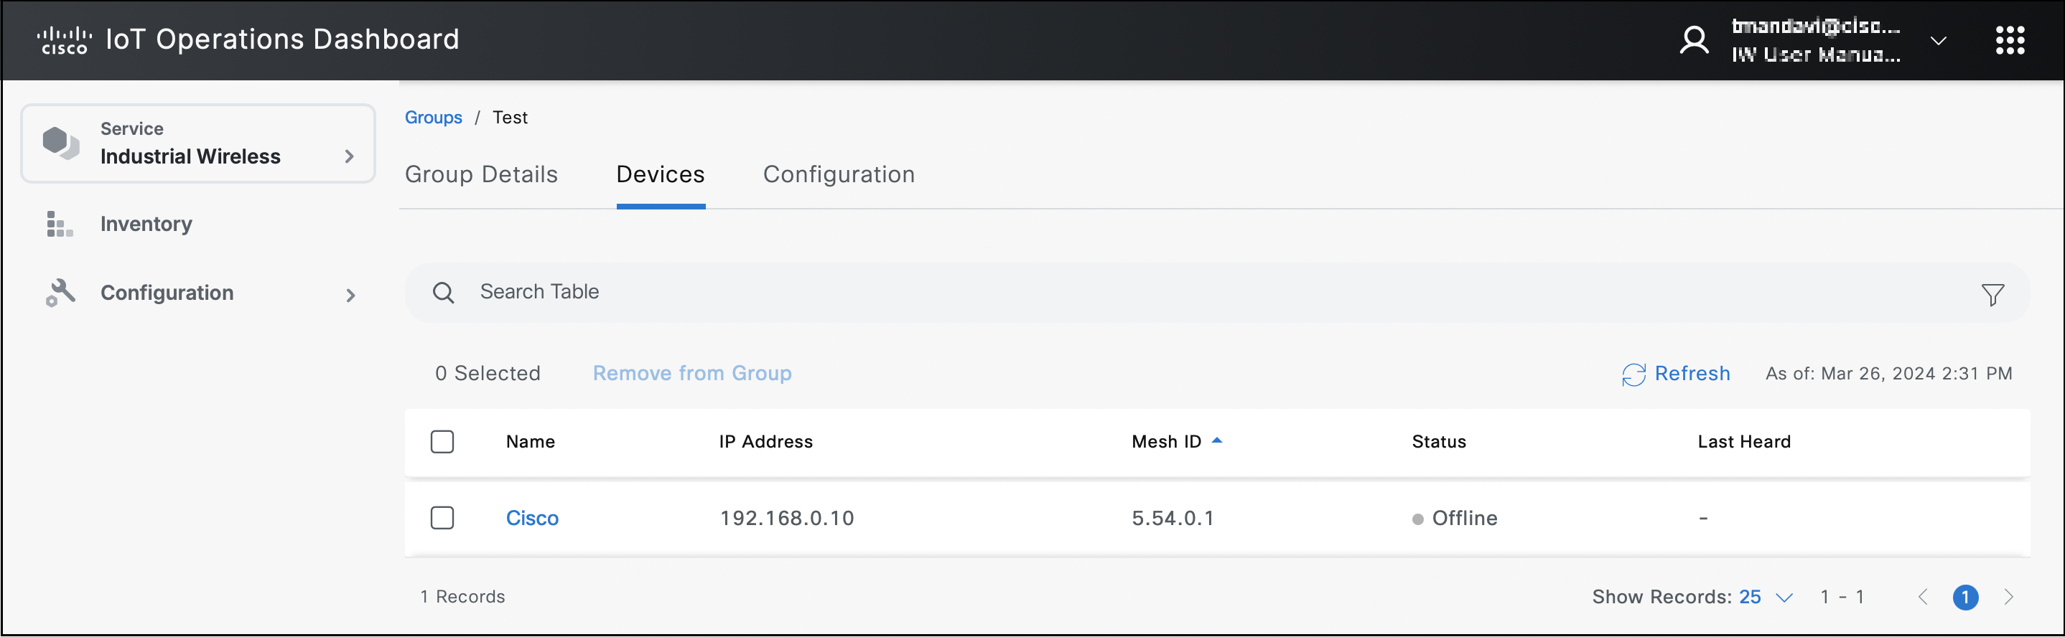This screenshot has width=2065, height=637.
Task: Expand the Configuration sidebar chevron
Action: click(x=350, y=296)
